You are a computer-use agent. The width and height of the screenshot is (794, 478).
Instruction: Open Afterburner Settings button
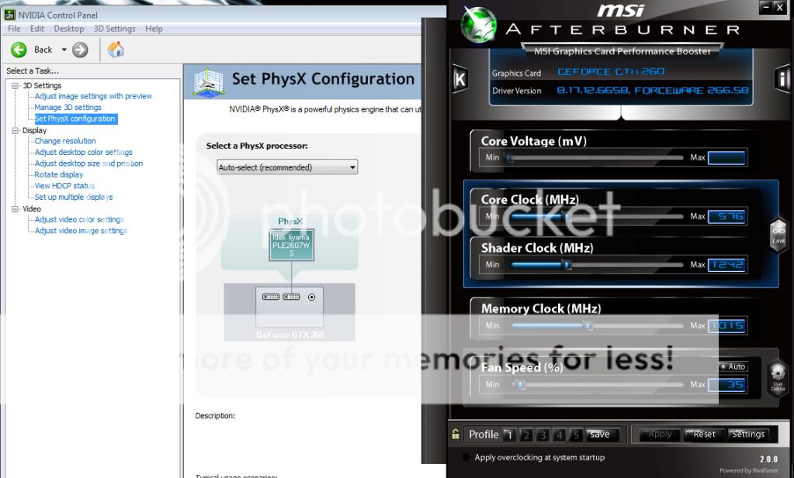[x=748, y=434]
